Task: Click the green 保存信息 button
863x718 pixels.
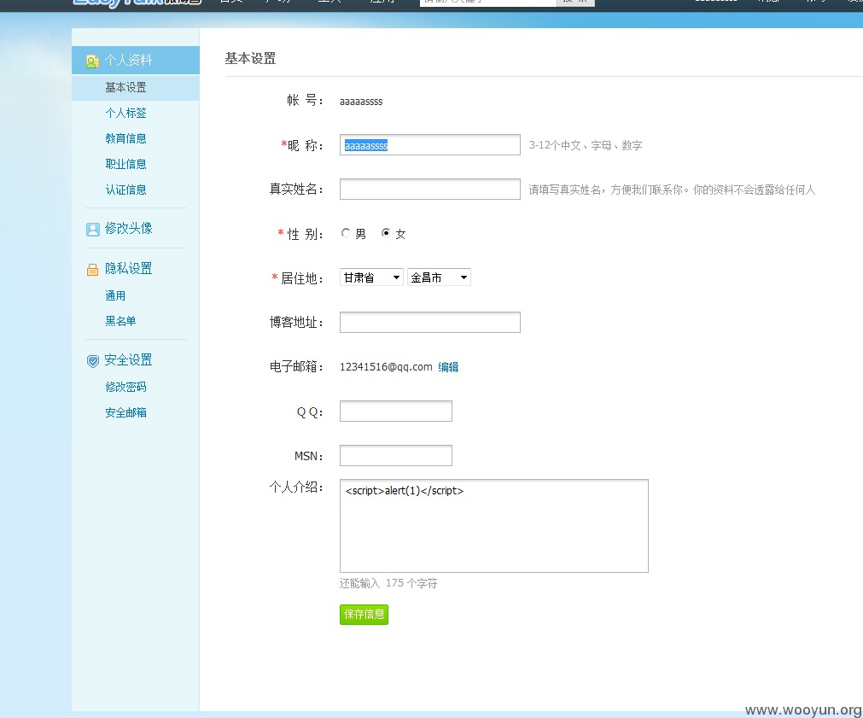Action: pyautogui.click(x=364, y=615)
